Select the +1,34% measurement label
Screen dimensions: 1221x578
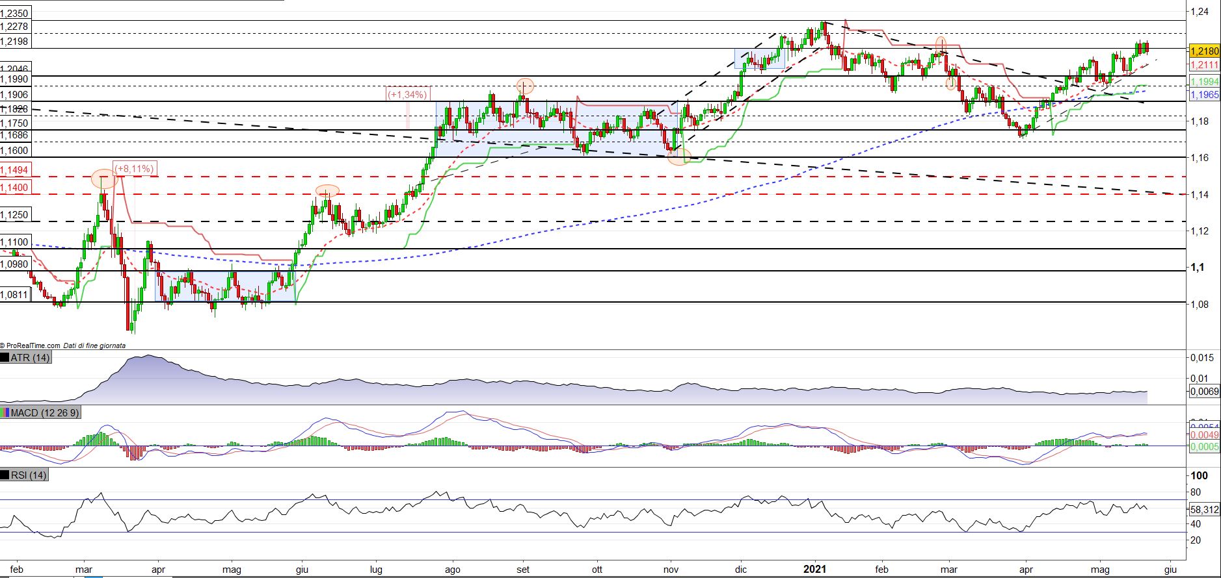click(407, 94)
